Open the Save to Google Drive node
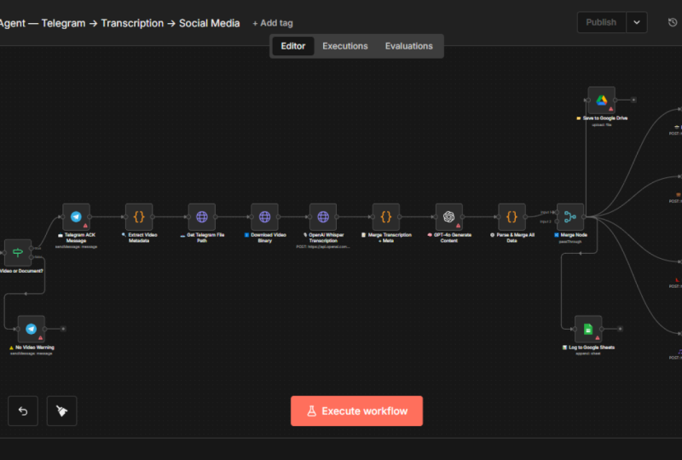 [x=602, y=100]
